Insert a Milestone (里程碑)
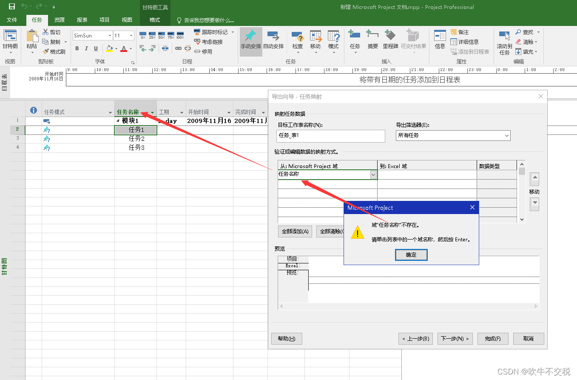This screenshot has width=577, height=380. (390, 39)
